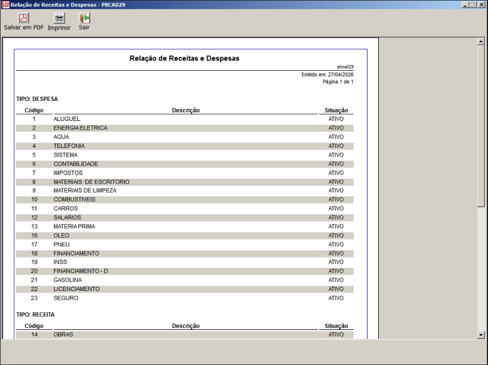Click the Página 1 de 1 label
The height and width of the screenshot is (365, 488).
coord(338,82)
